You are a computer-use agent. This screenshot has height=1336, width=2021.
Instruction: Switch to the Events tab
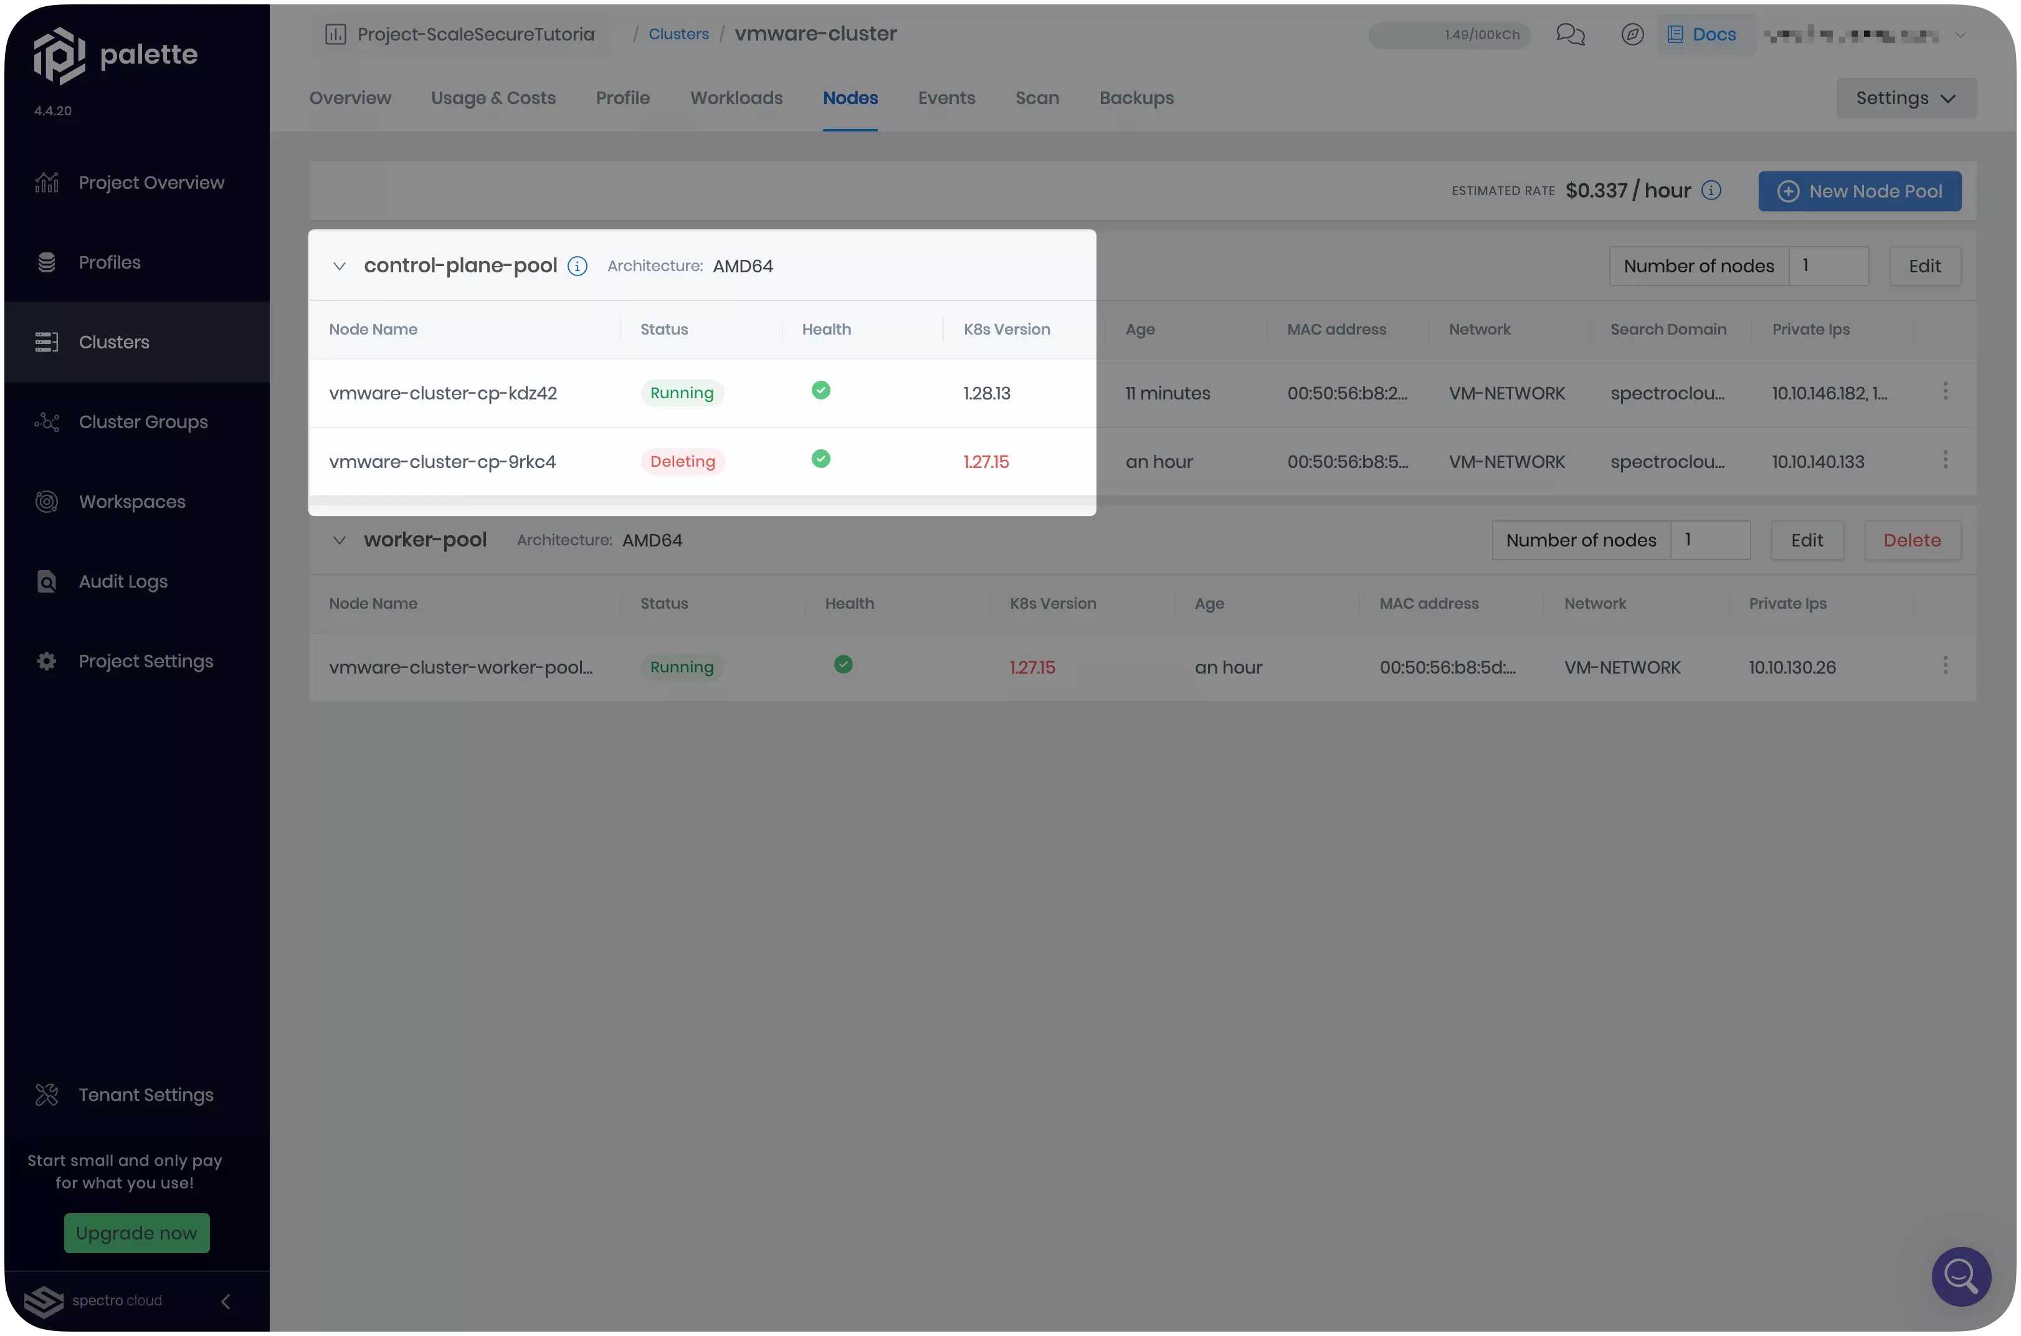946,98
